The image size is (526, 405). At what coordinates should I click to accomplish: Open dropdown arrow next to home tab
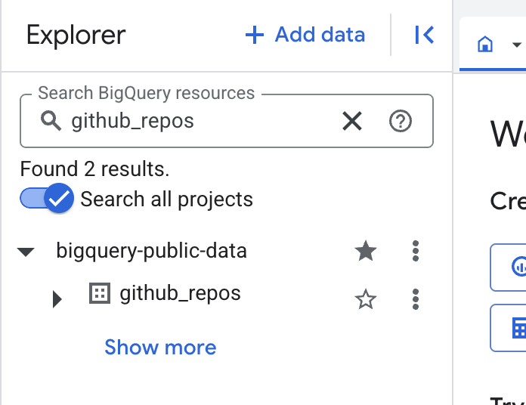pos(517,45)
